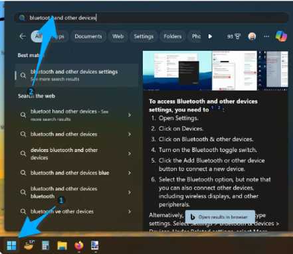Expand chevron for 'bluetooth ve other devices'
Image resolution: width=293 pixels, height=254 pixels.
[130, 212]
